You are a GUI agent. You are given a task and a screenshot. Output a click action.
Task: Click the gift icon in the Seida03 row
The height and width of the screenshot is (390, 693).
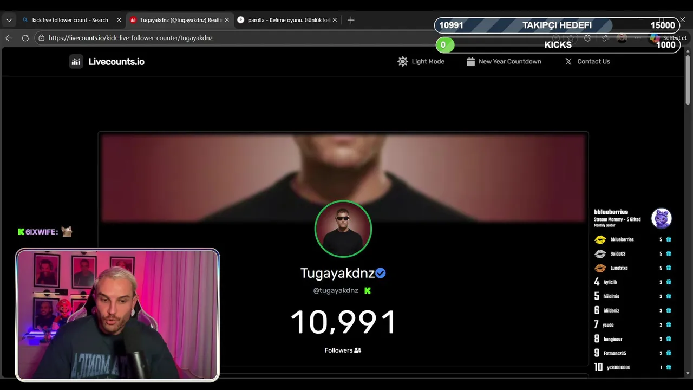(x=669, y=253)
